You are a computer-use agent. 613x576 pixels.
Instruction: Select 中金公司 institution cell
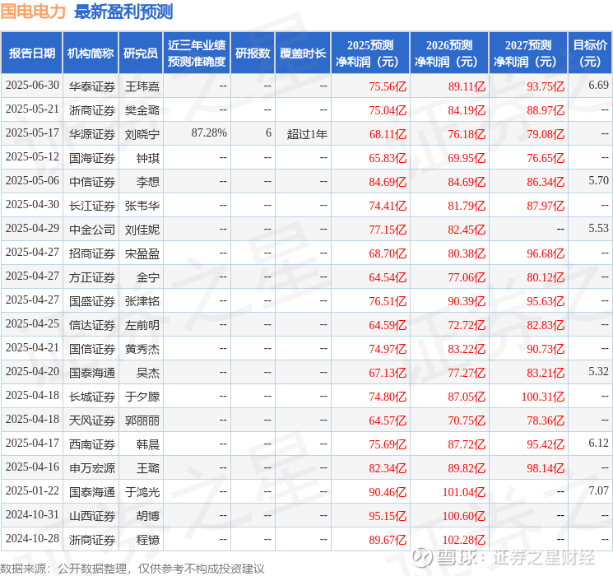click(92, 230)
